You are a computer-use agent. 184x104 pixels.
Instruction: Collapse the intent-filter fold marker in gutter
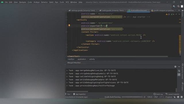pyautogui.click(x=66, y=32)
